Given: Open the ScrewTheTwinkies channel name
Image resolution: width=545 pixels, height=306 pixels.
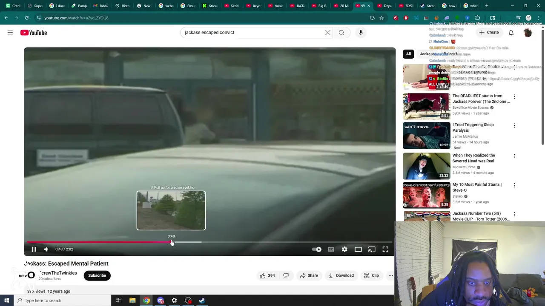Looking at the screenshot, I should point(58,273).
